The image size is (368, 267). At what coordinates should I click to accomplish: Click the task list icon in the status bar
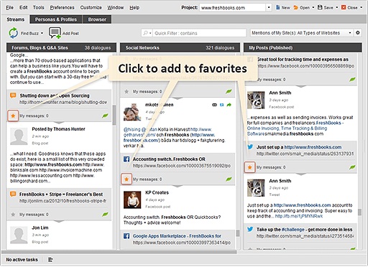pyautogui.click(x=50, y=260)
